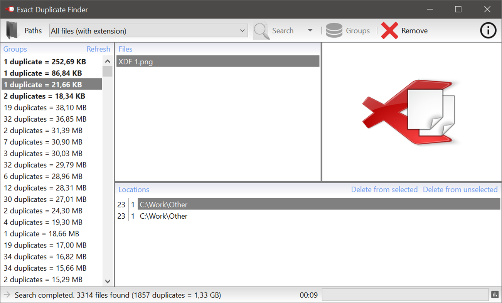Click the duplicate file preview image
The height and width of the screenshot is (303, 502).
411,112
